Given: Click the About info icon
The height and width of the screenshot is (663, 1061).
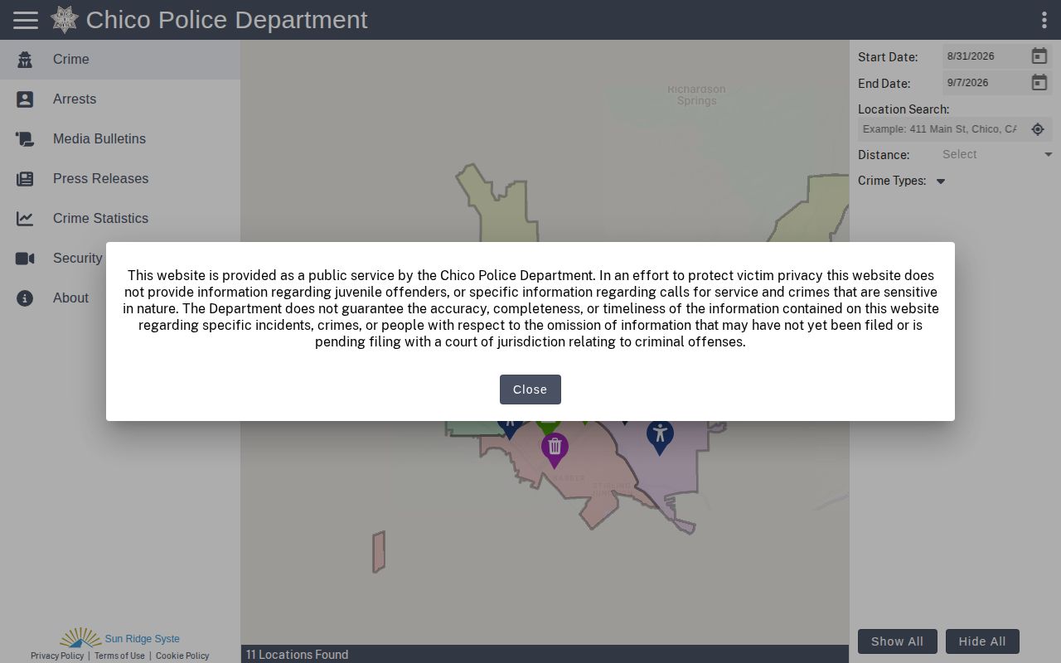Looking at the screenshot, I should [x=25, y=298].
